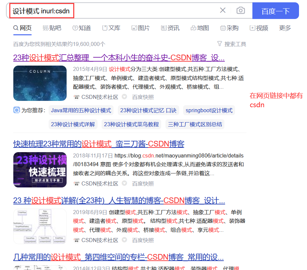The height and width of the screenshot is (270, 307).
Task: Select suggestion 23种设计模式菜鸟教程
Action: pyautogui.click(x=132, y=124)
